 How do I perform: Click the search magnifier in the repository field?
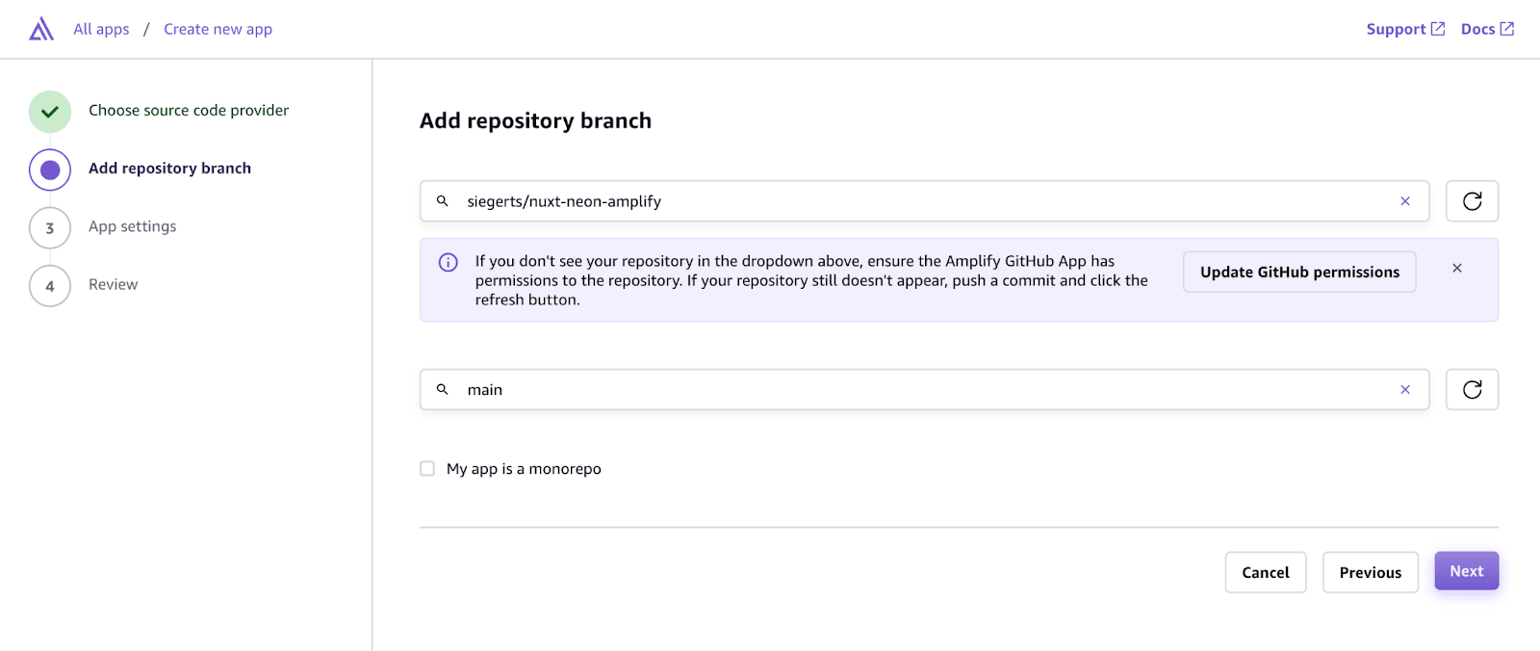[442, 200]
